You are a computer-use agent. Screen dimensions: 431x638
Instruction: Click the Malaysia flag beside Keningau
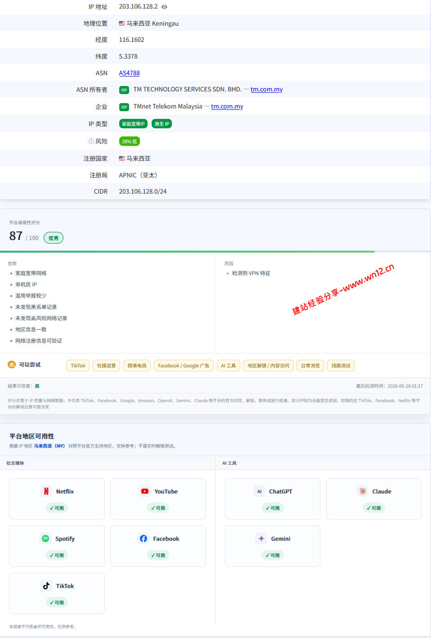[122, 23]
